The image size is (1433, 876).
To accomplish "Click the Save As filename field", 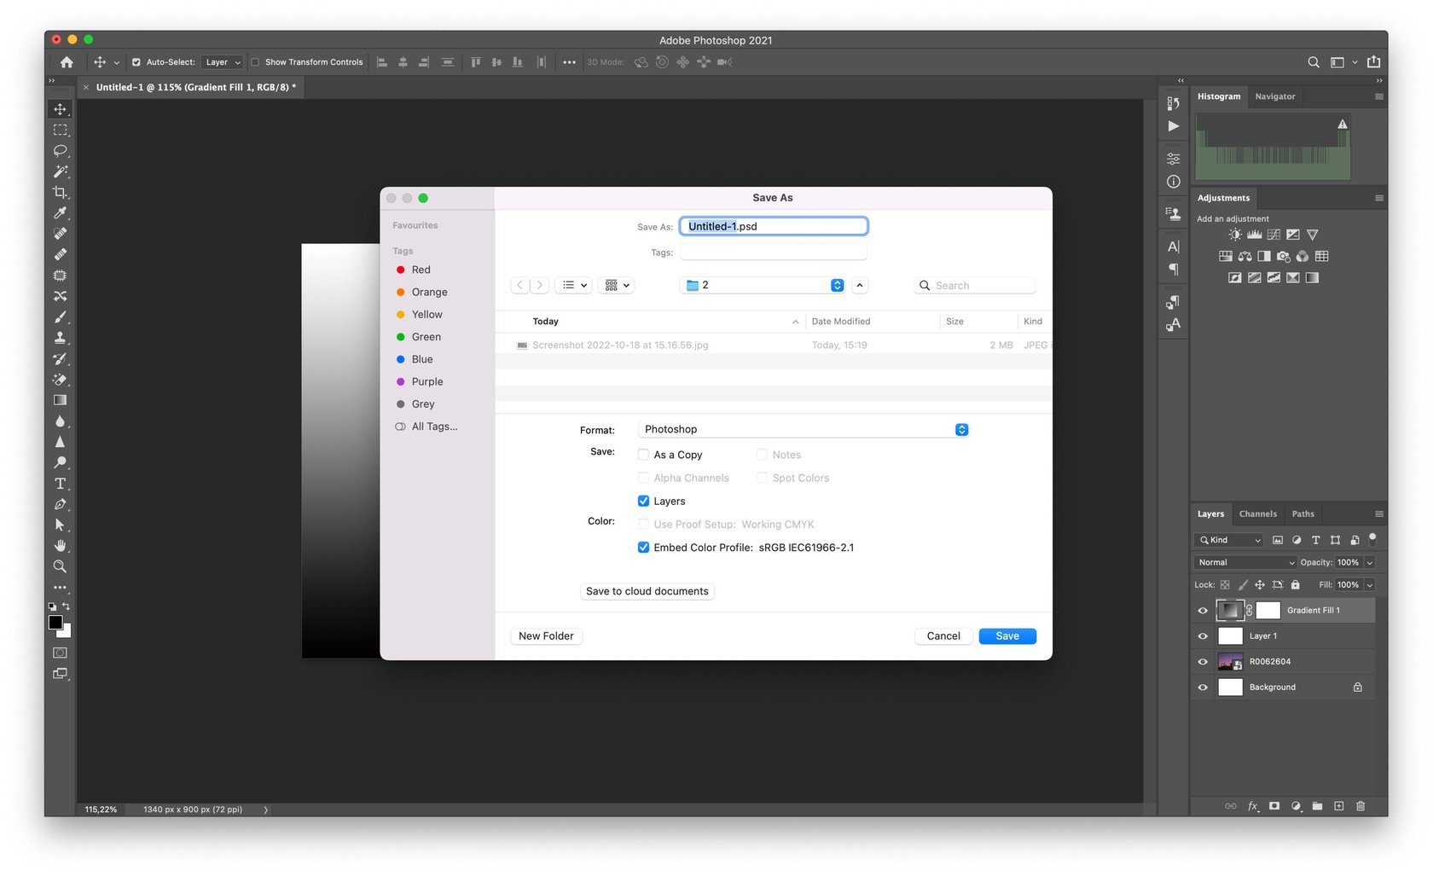I will point(774,226).
